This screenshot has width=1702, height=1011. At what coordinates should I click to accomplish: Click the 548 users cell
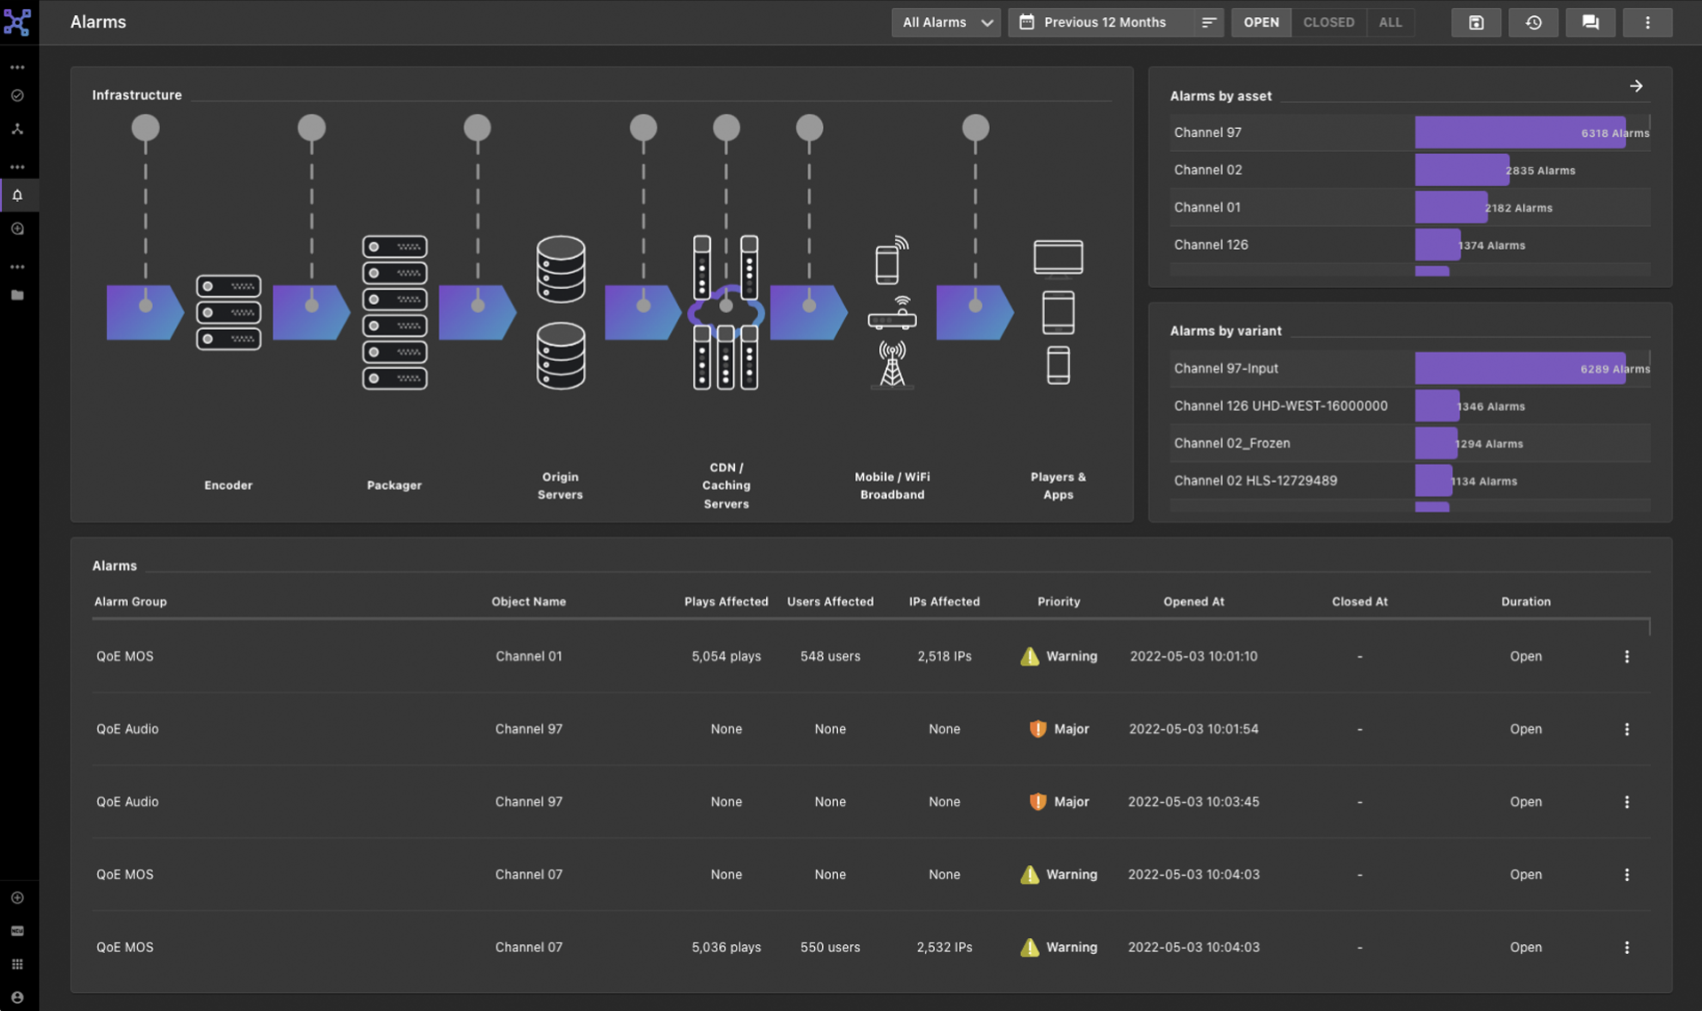point(830,656)
